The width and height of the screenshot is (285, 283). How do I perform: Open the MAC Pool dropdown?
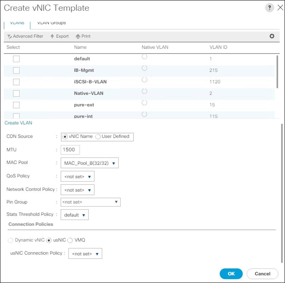tap(89, 163)
